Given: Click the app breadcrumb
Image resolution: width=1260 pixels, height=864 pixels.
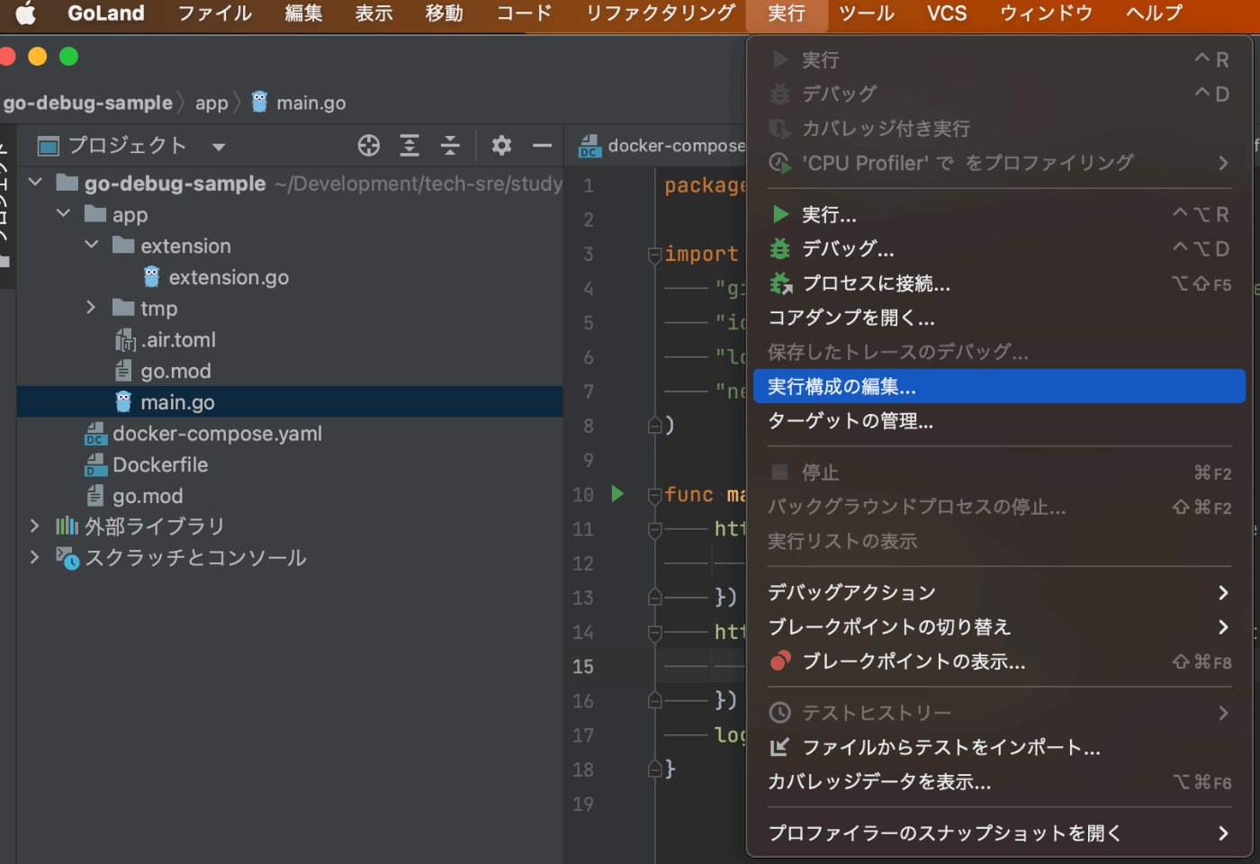Looking at the screenshot, I should (212, 103).
